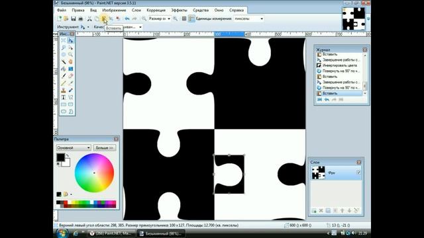
Task: Toggle the rulers toolbar button
Action: coord(191,19)
